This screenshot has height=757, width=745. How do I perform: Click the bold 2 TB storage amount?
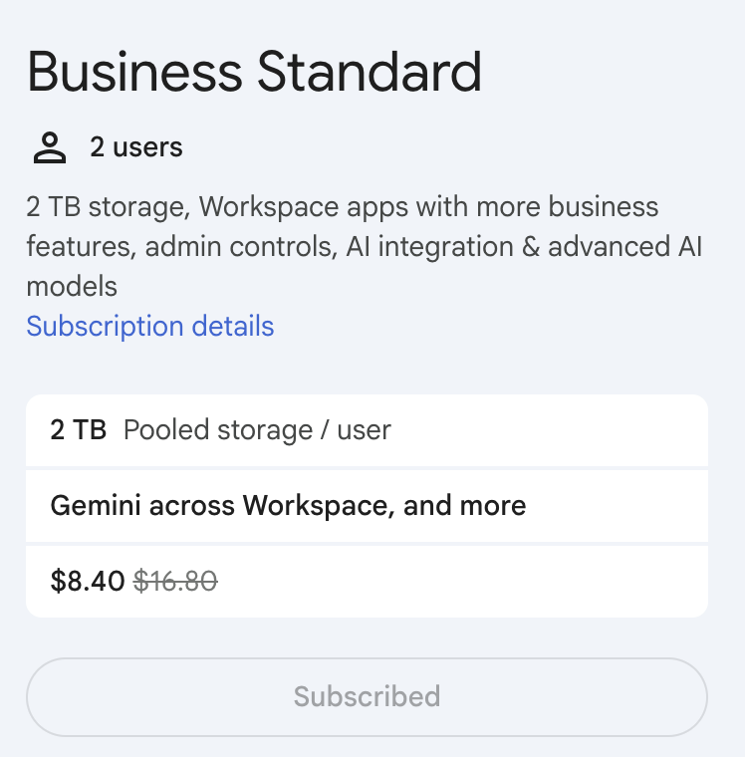[78, 430]
